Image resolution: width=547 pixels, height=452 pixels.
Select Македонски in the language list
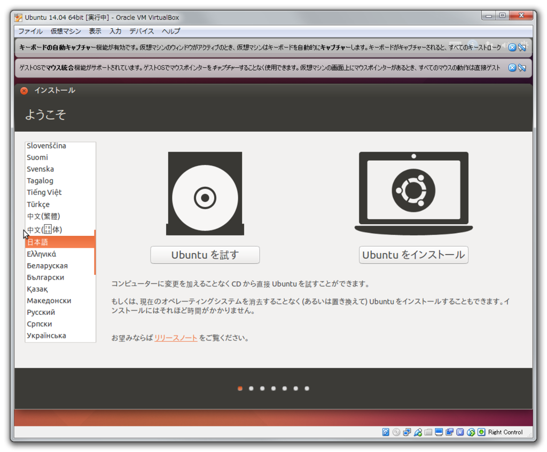(60, 301)
